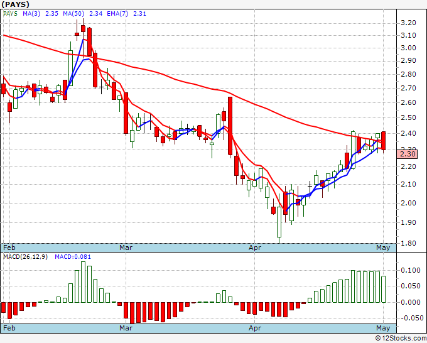427x343 pixels.
Task: Click the MA(50) value 2.34
Action: pyautogui.click(x=96, y=13)
